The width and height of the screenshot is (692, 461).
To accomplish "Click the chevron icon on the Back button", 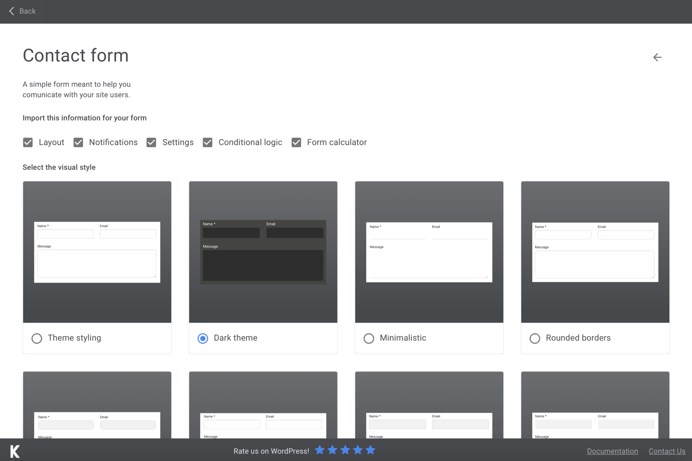I will (11, 11).
